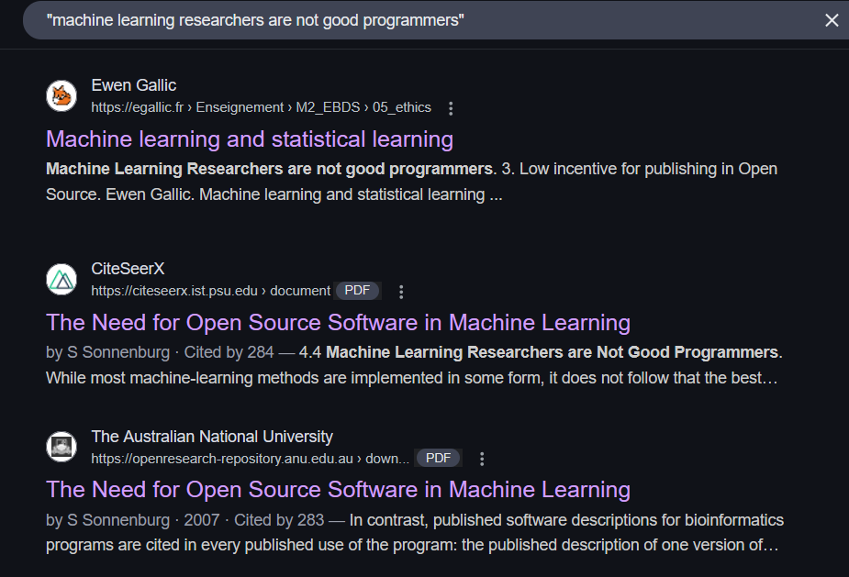This screenshot has height=577, width=849.
Task: Click the Ewen Gallic fox favicon
Action: point(61,96)
